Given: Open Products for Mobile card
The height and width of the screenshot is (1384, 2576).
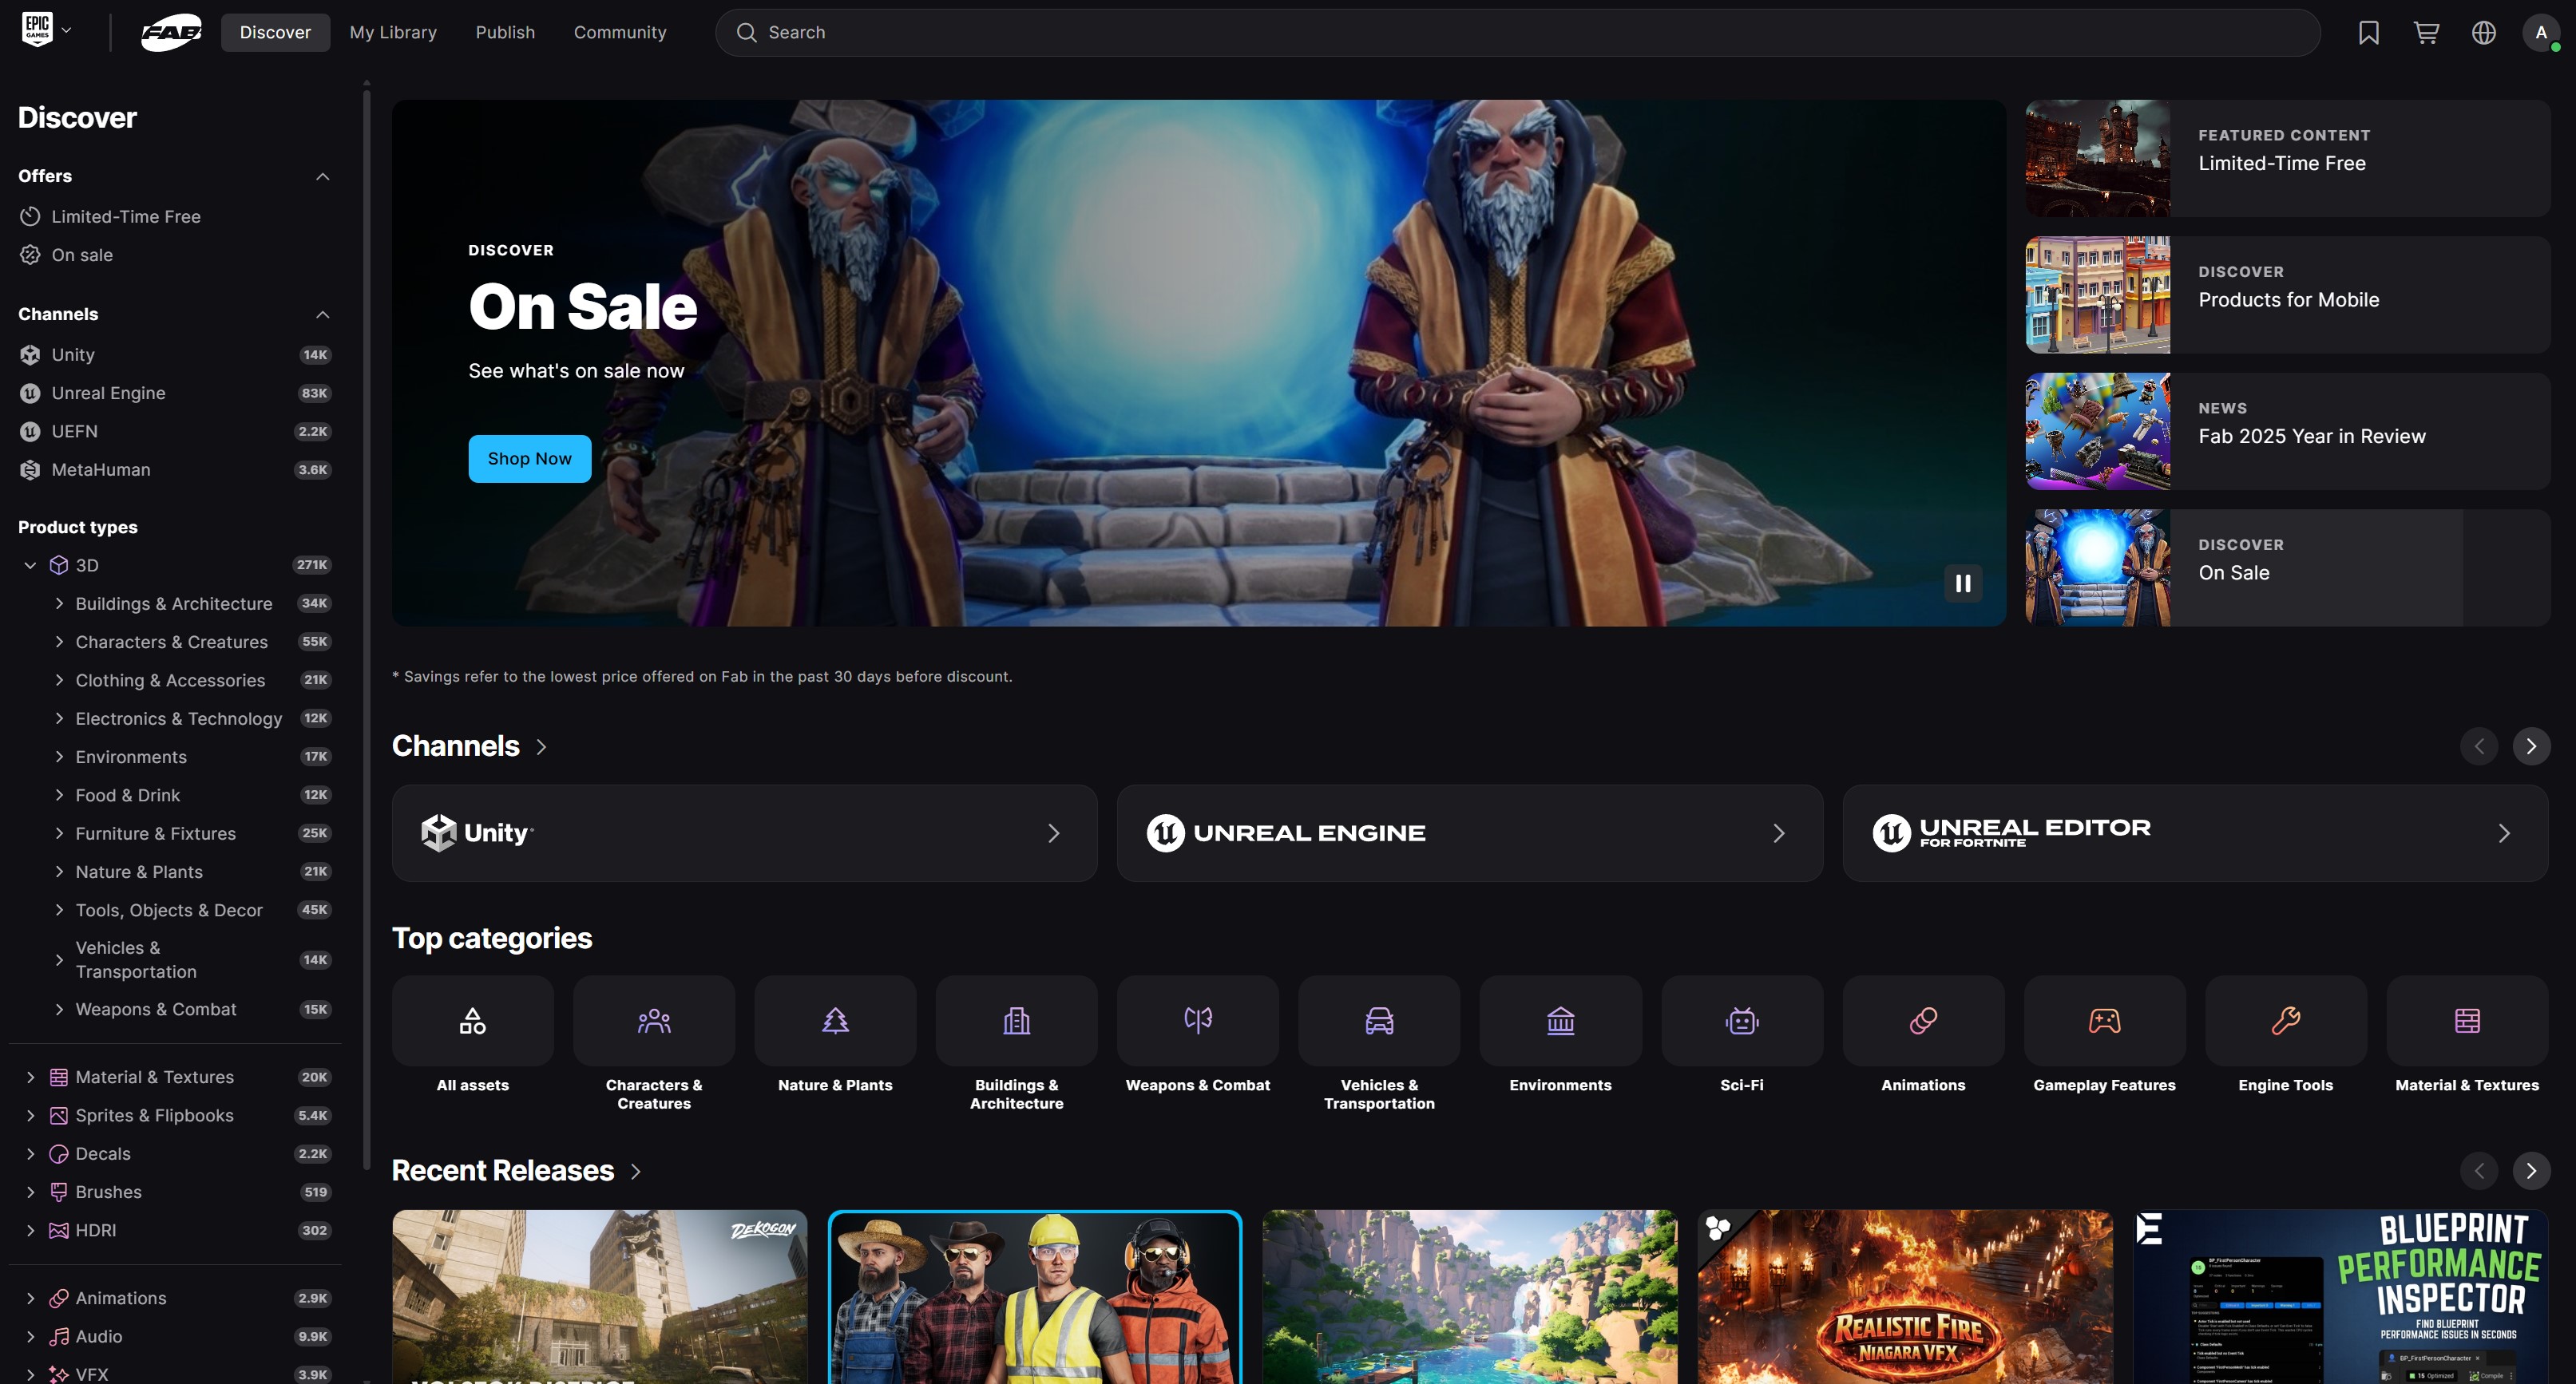Looking at the screenshot, I should click(x=2288, y=295).
